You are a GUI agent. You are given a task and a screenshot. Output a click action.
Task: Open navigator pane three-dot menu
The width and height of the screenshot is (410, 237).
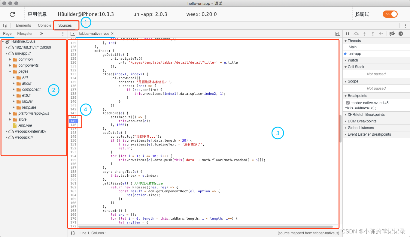point(63,34)
